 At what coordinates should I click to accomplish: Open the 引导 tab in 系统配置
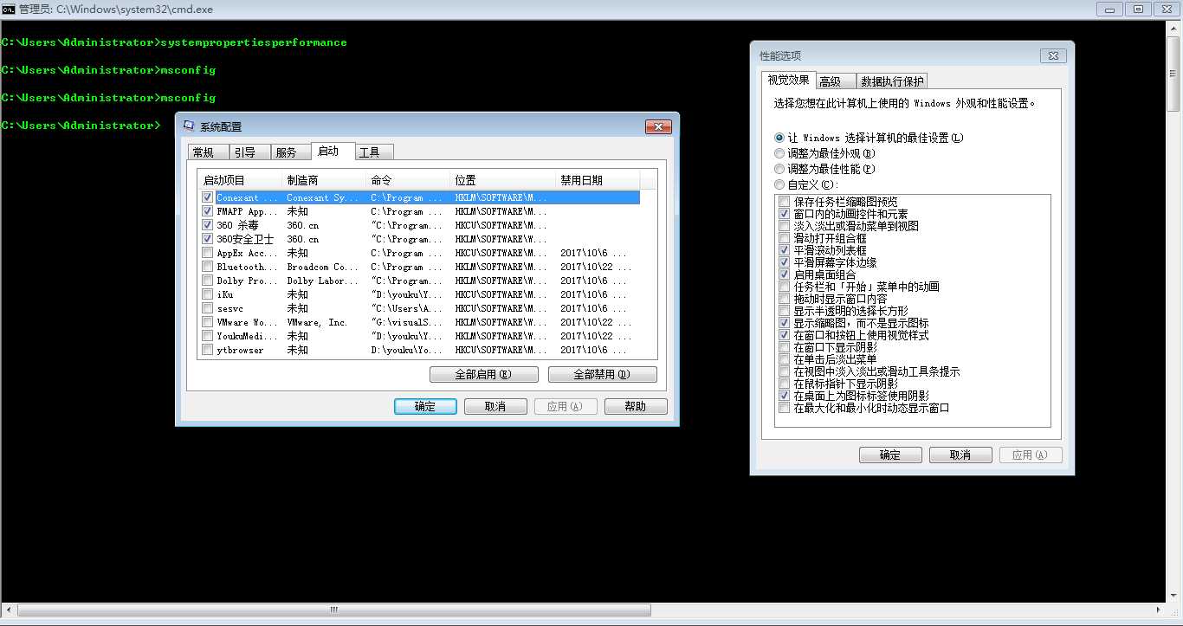point(249,152)
